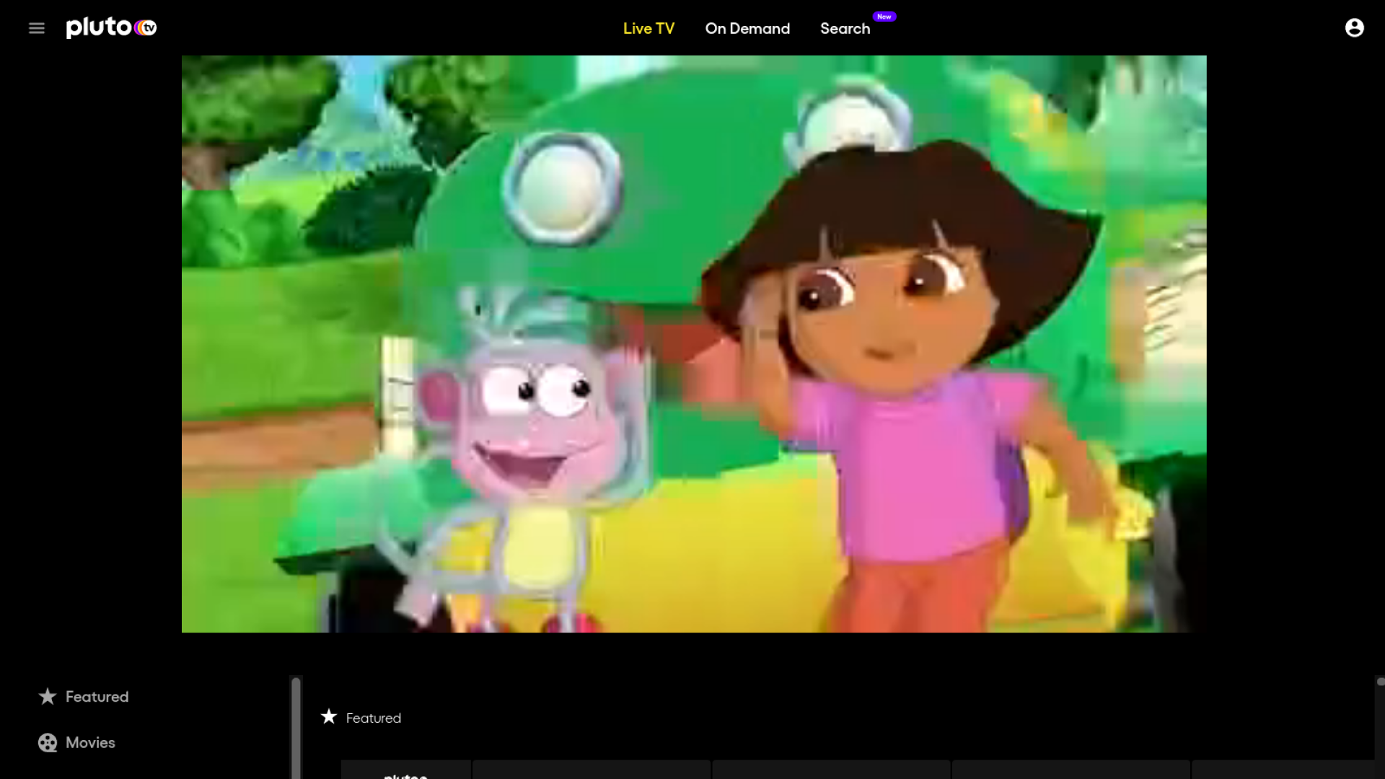Select the Featured category in the sidebar

pyautogui.click(x=97, y=696)
